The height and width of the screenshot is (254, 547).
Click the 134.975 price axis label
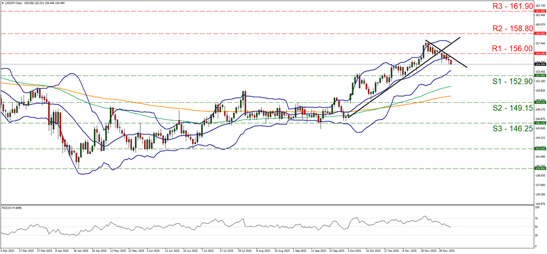pyautogui.click(x=540, y=203)
